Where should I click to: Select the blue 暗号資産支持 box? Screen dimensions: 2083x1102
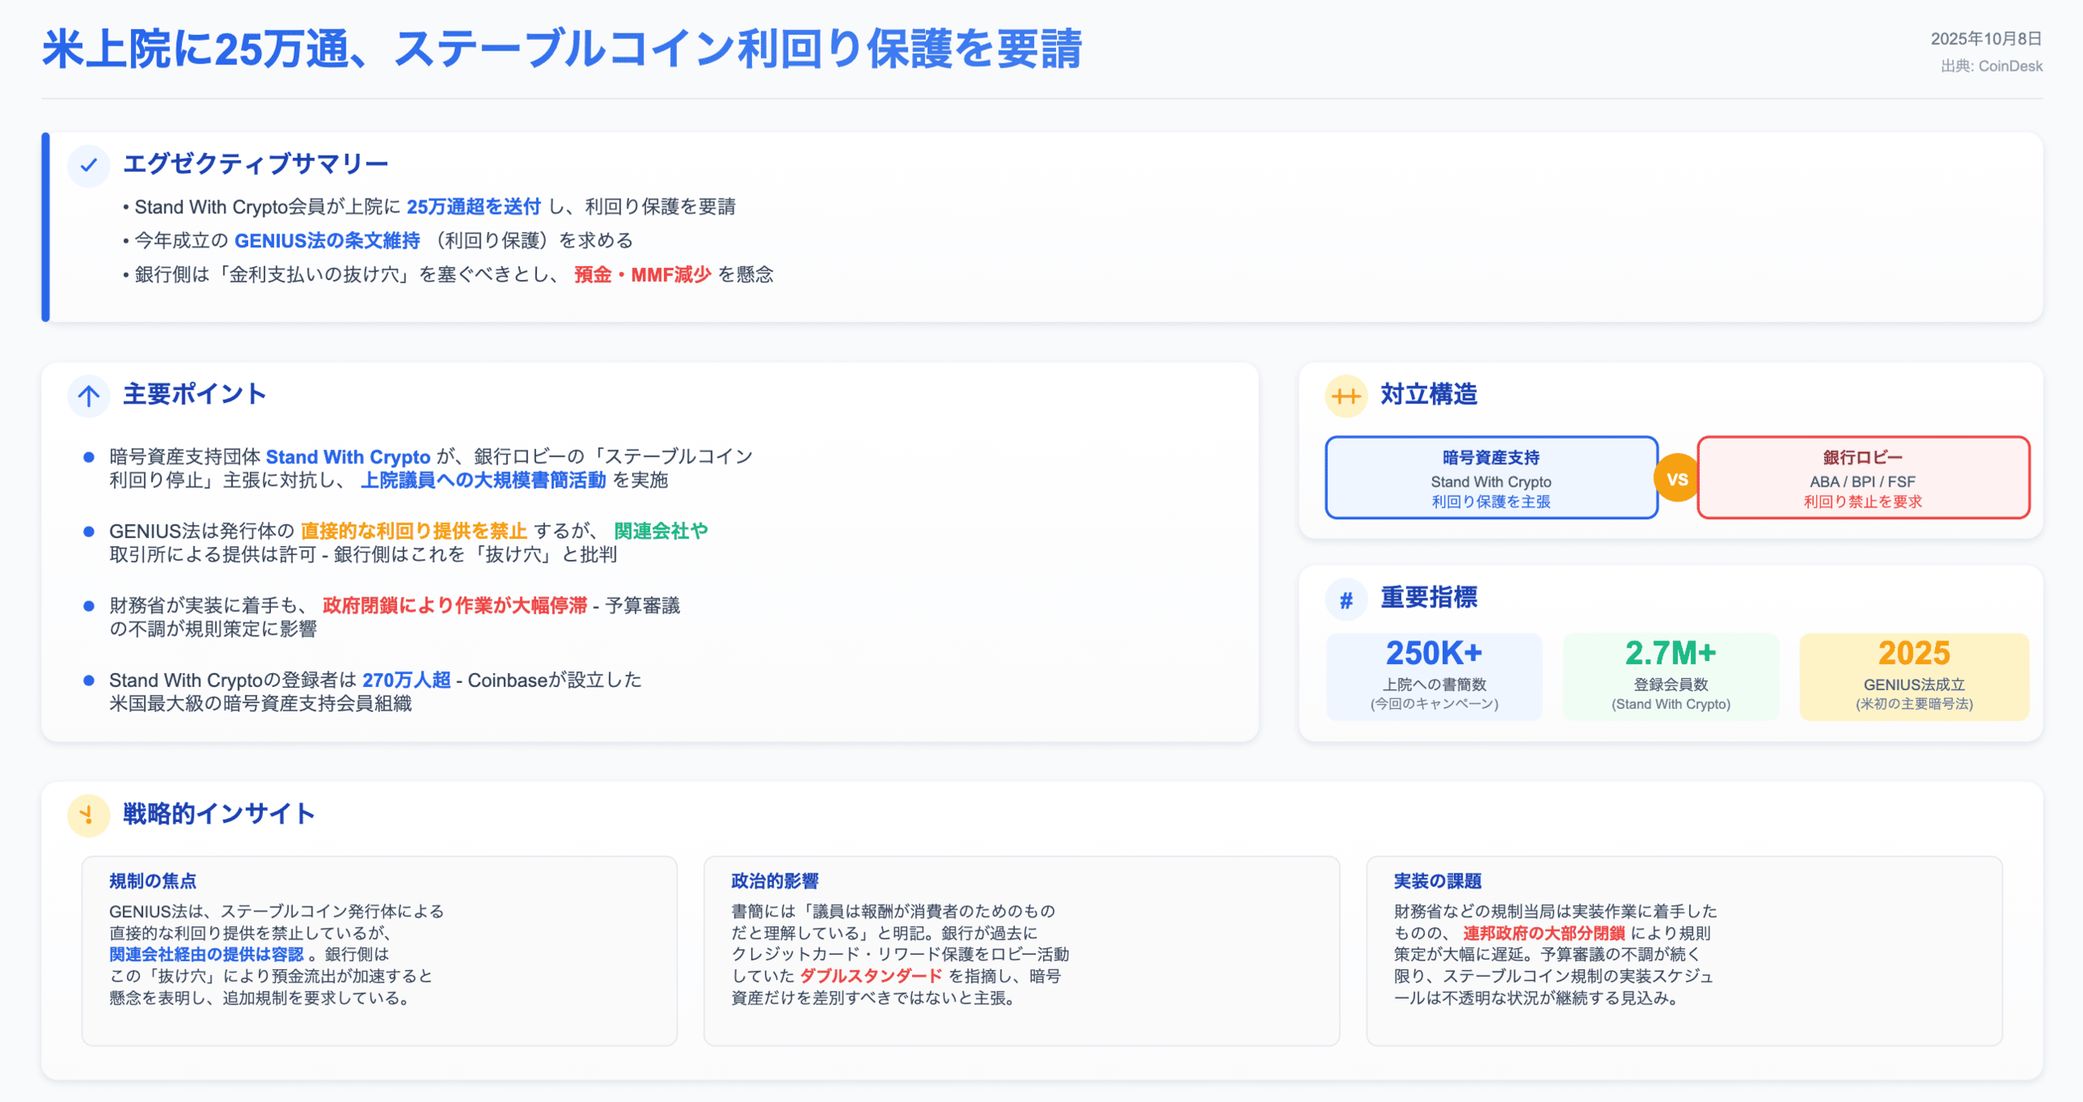(1491, 478)
